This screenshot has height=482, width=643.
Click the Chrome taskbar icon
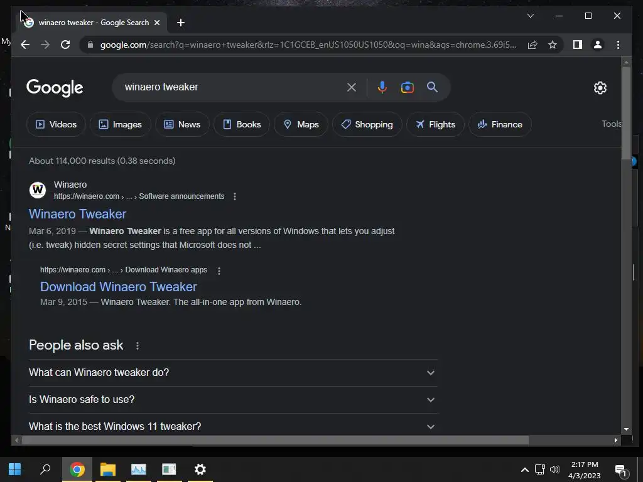coord(77,469)
